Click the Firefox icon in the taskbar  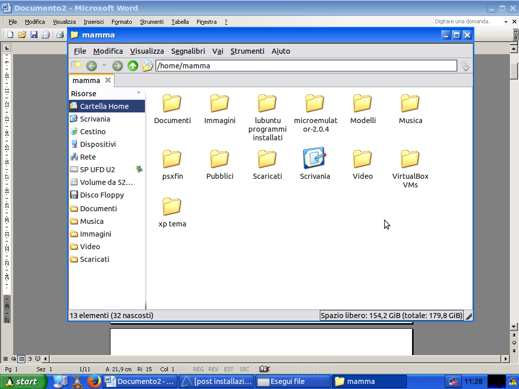93,381
